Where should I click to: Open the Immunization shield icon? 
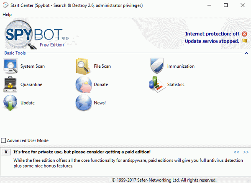(157, 66)
